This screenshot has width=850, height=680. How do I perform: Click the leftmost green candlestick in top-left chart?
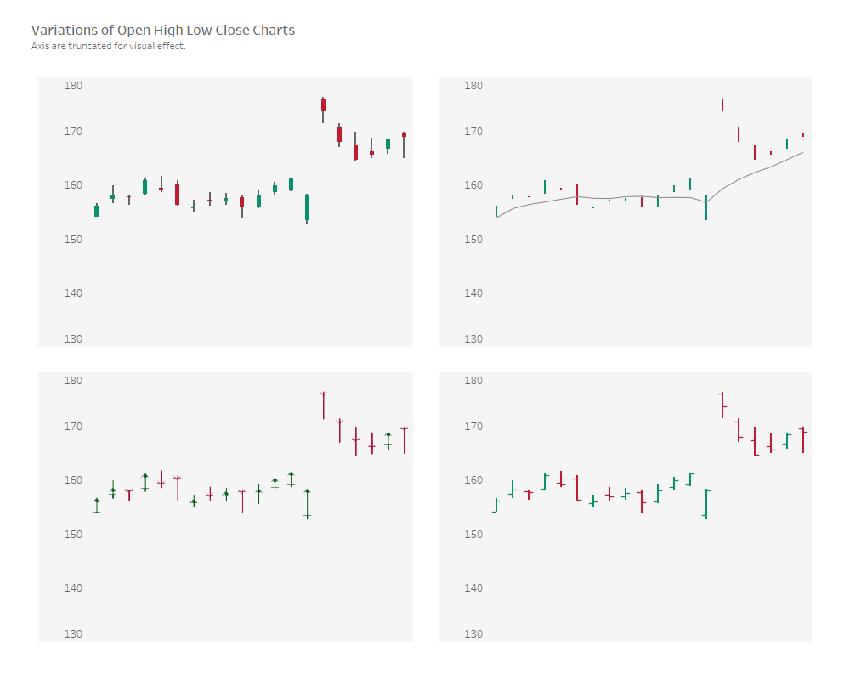coord(96,211)
